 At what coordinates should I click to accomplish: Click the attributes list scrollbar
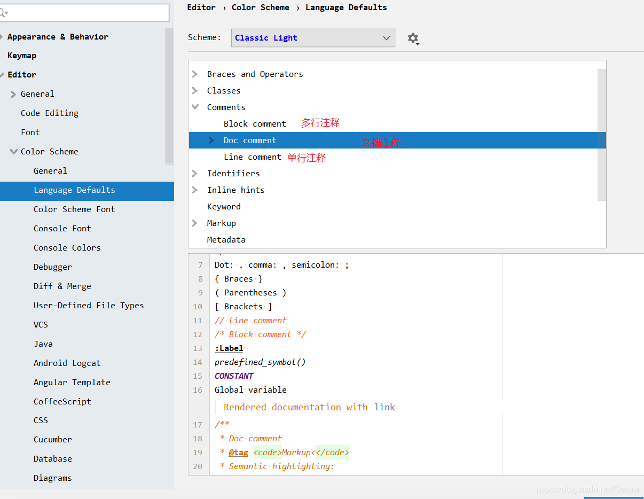tap(602, 135)
